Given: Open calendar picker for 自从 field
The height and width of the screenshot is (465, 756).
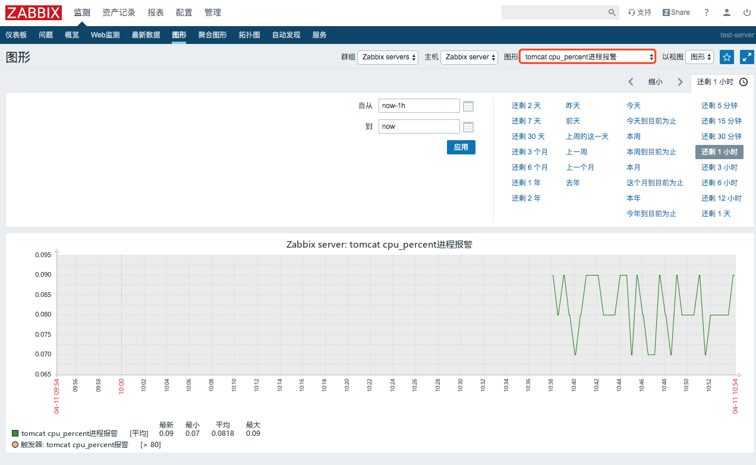Looking at the screenshot, I should [468, 106].
